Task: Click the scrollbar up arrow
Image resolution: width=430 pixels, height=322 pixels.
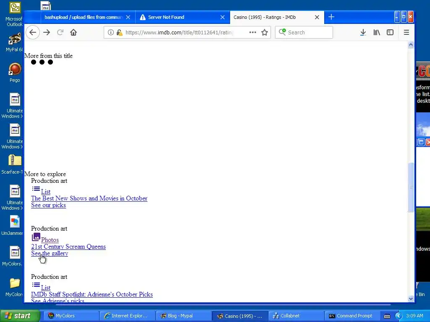Action: click(411, 44)
